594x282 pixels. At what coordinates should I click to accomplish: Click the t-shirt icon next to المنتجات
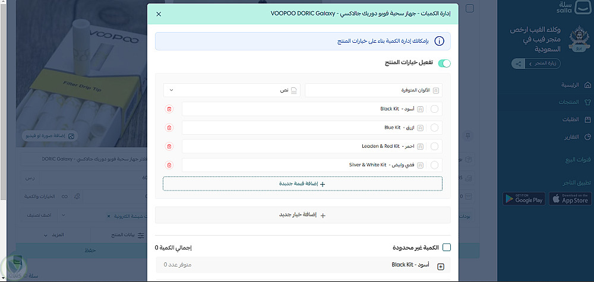point(588,102)
